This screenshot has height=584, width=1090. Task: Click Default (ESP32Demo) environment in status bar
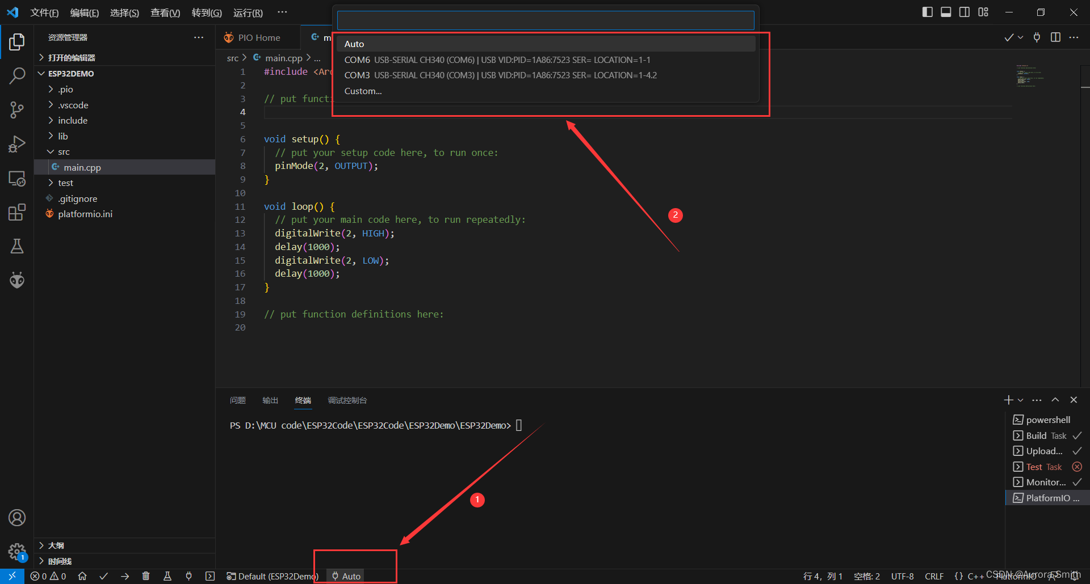pos(272,576)
